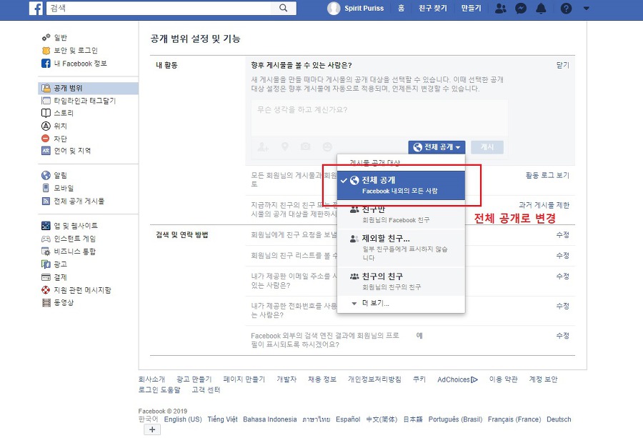Click the search magnifier icon
This screenshot has height=438, width=643.
click(x=284, y=8)
